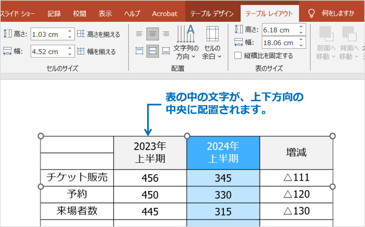This screenshot has height=227, width=365.
Task: Click 幅を揃える distribute columns button
Action: coord(96,51)
